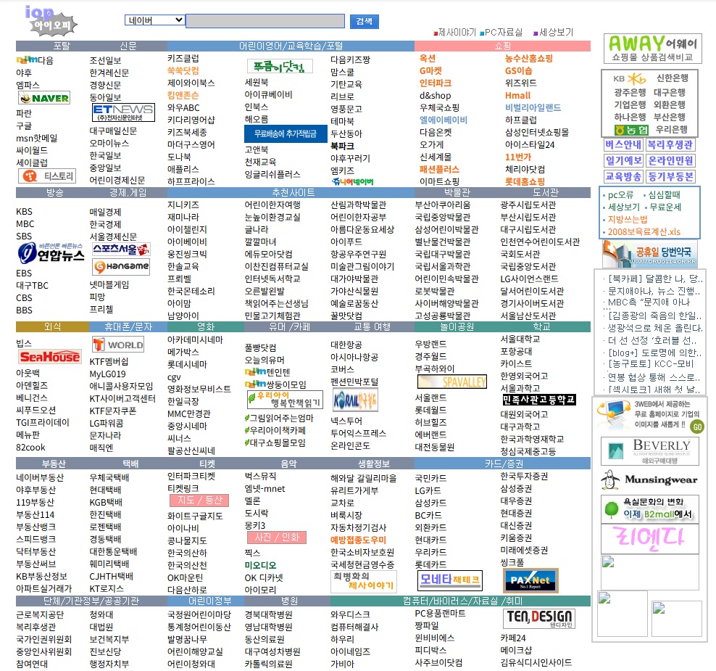The image size is (716, 671).
Task: Open the 네이버부동산 link
Action: [x=40, y=477]
